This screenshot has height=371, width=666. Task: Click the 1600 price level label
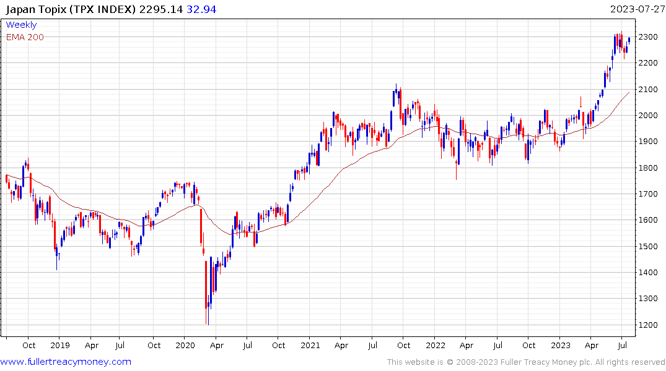pyautogui.click(x=648, y=220)
